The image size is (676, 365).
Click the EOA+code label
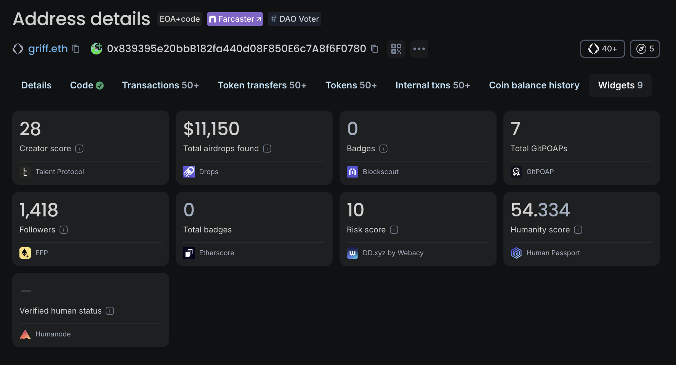(x=179, y=19)
